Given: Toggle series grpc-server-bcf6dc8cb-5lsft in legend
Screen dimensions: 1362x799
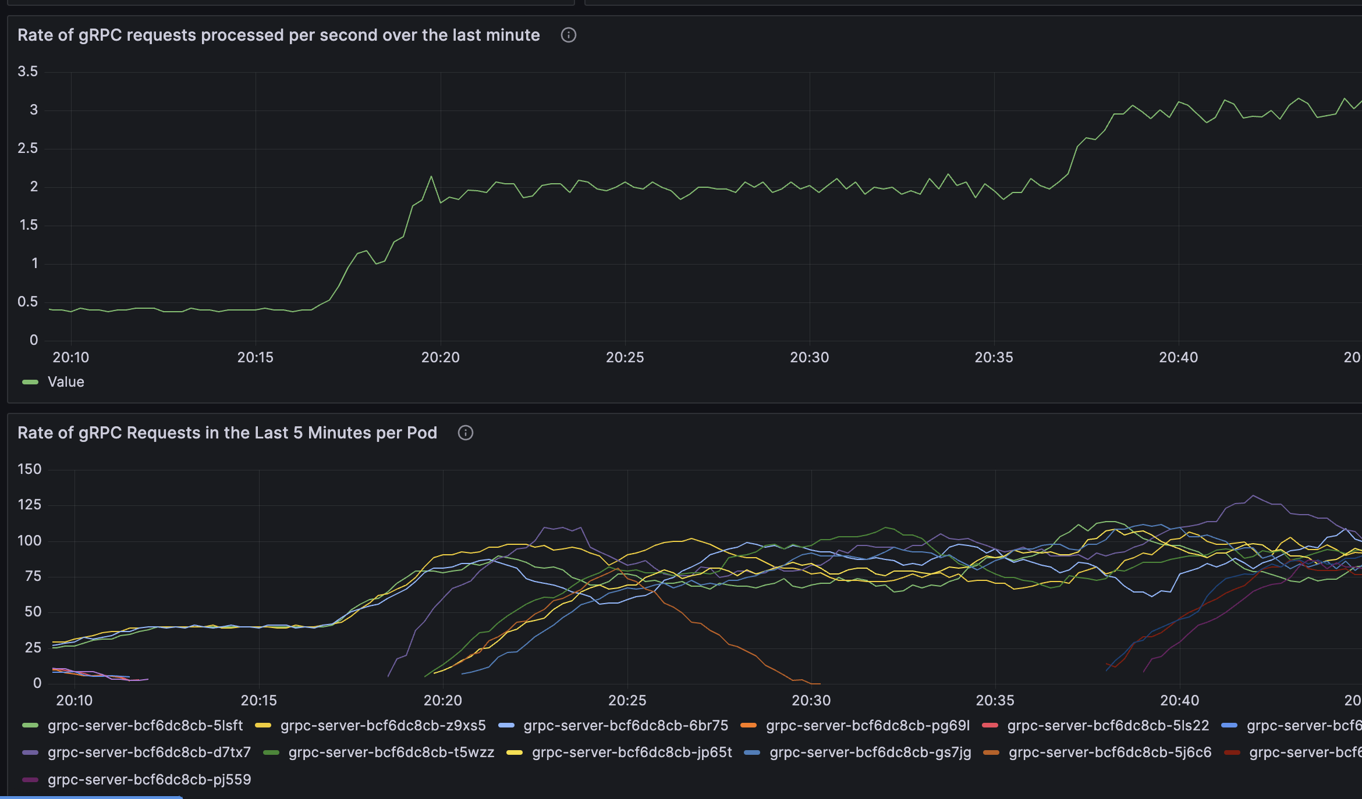Looking at the screenshot, I should click(x=145, y=725).
